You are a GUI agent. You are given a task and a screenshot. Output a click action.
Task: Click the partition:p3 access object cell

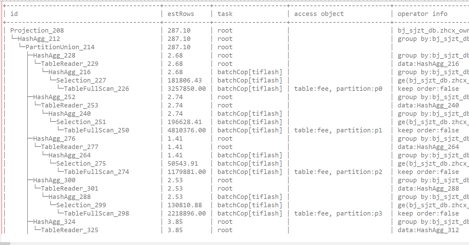(338, 213)
